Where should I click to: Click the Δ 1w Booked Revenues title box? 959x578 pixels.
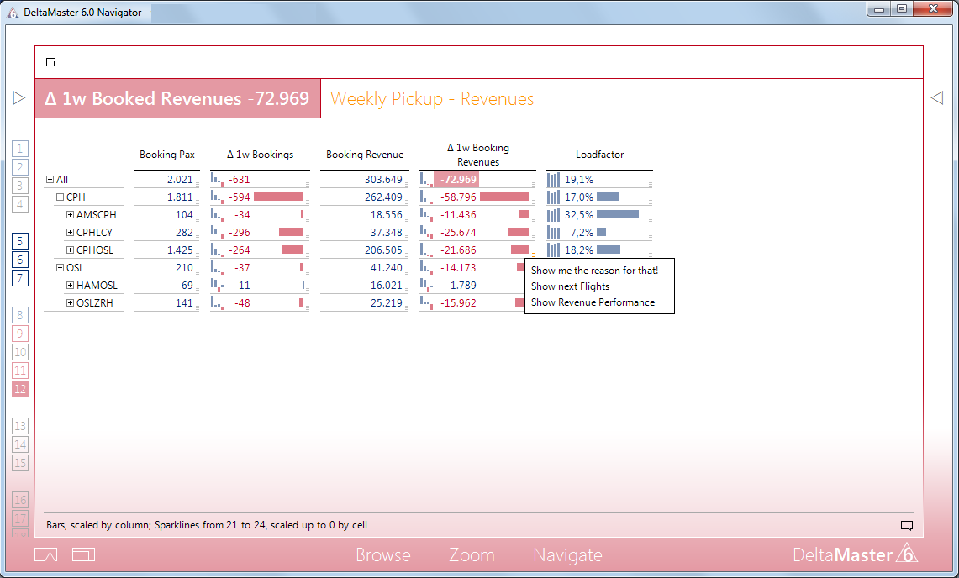coord(177,98)
